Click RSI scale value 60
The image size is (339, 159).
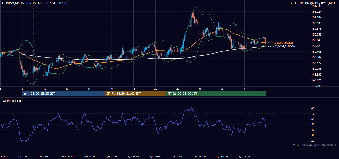click(x=313, y=119)
